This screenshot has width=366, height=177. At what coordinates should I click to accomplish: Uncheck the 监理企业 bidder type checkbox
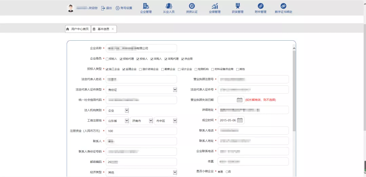124,69
